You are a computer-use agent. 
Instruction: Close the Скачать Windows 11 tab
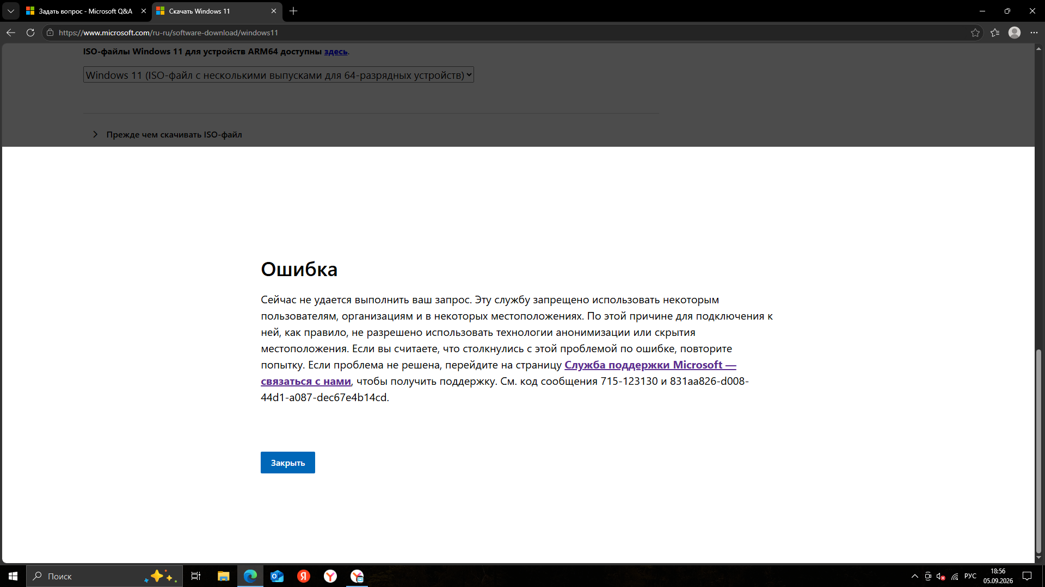click(x=274, y=11)
